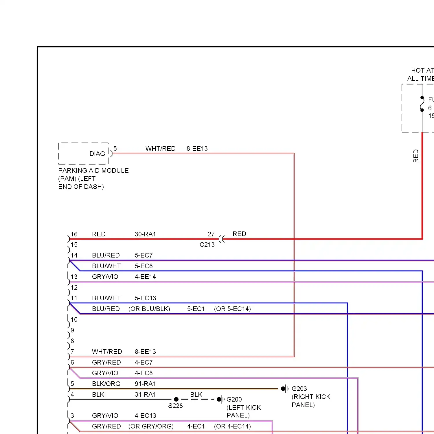434x434 pixels.
Task: Select the dashed DIAG module box
Action: (x=83, y=153)
